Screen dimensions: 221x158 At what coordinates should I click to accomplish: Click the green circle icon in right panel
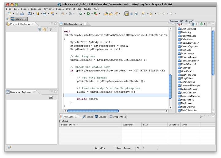201,24
